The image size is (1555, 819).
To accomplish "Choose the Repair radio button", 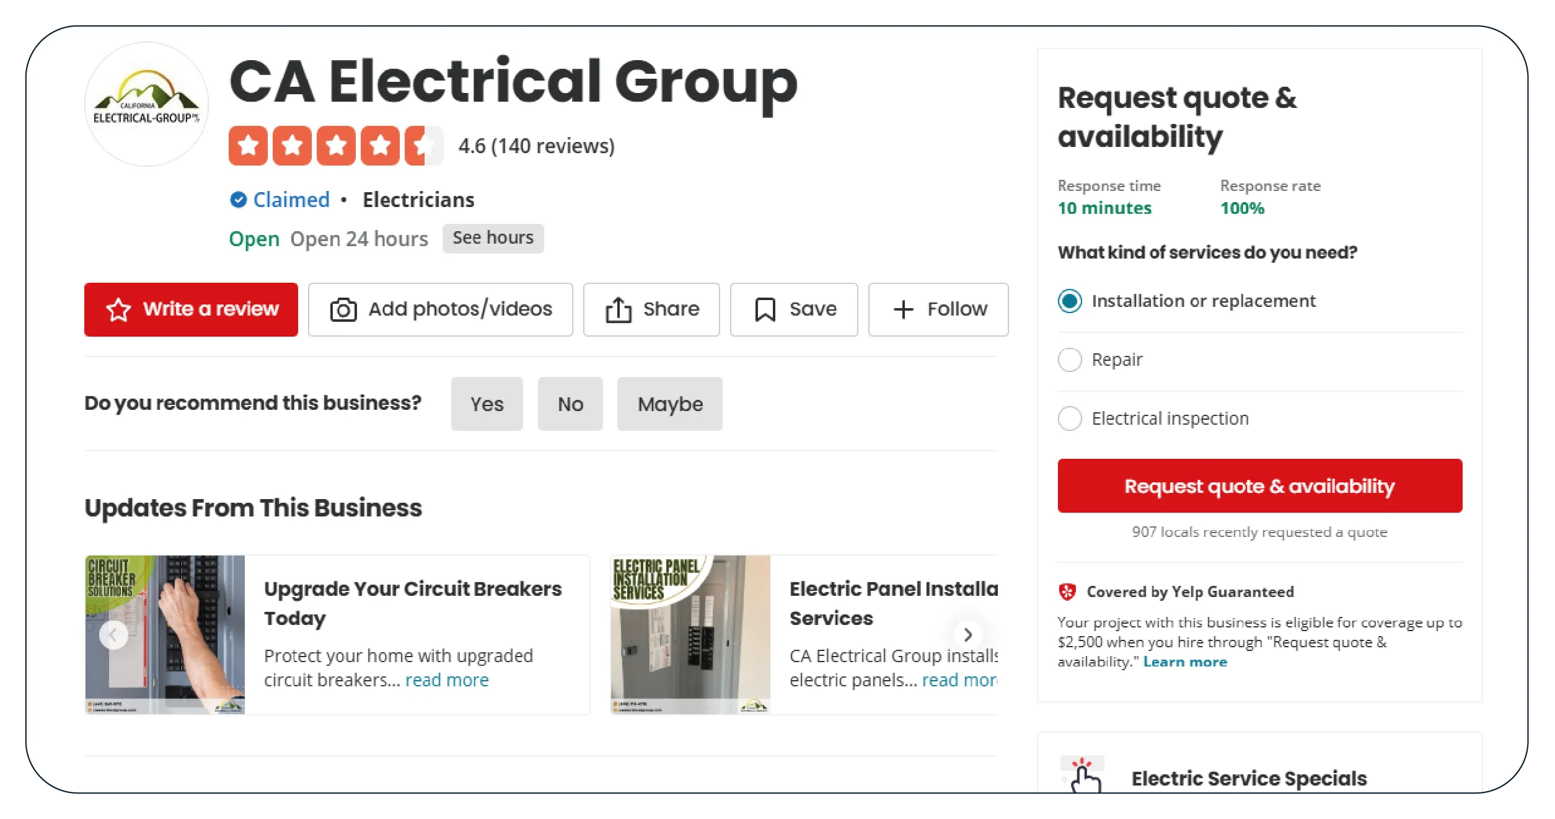I will (1070, 360).
